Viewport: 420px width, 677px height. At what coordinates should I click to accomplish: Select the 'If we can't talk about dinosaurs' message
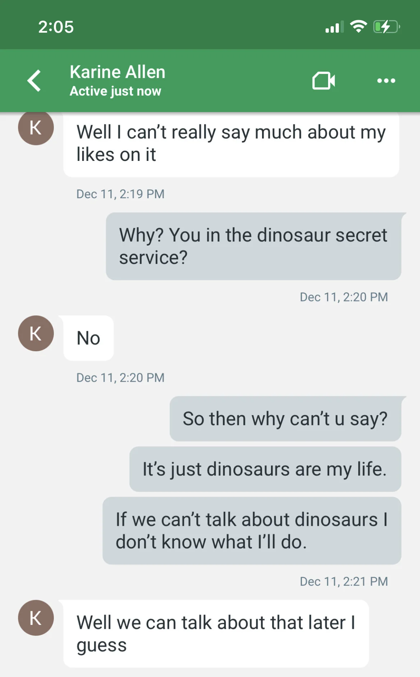coord(252,531)
